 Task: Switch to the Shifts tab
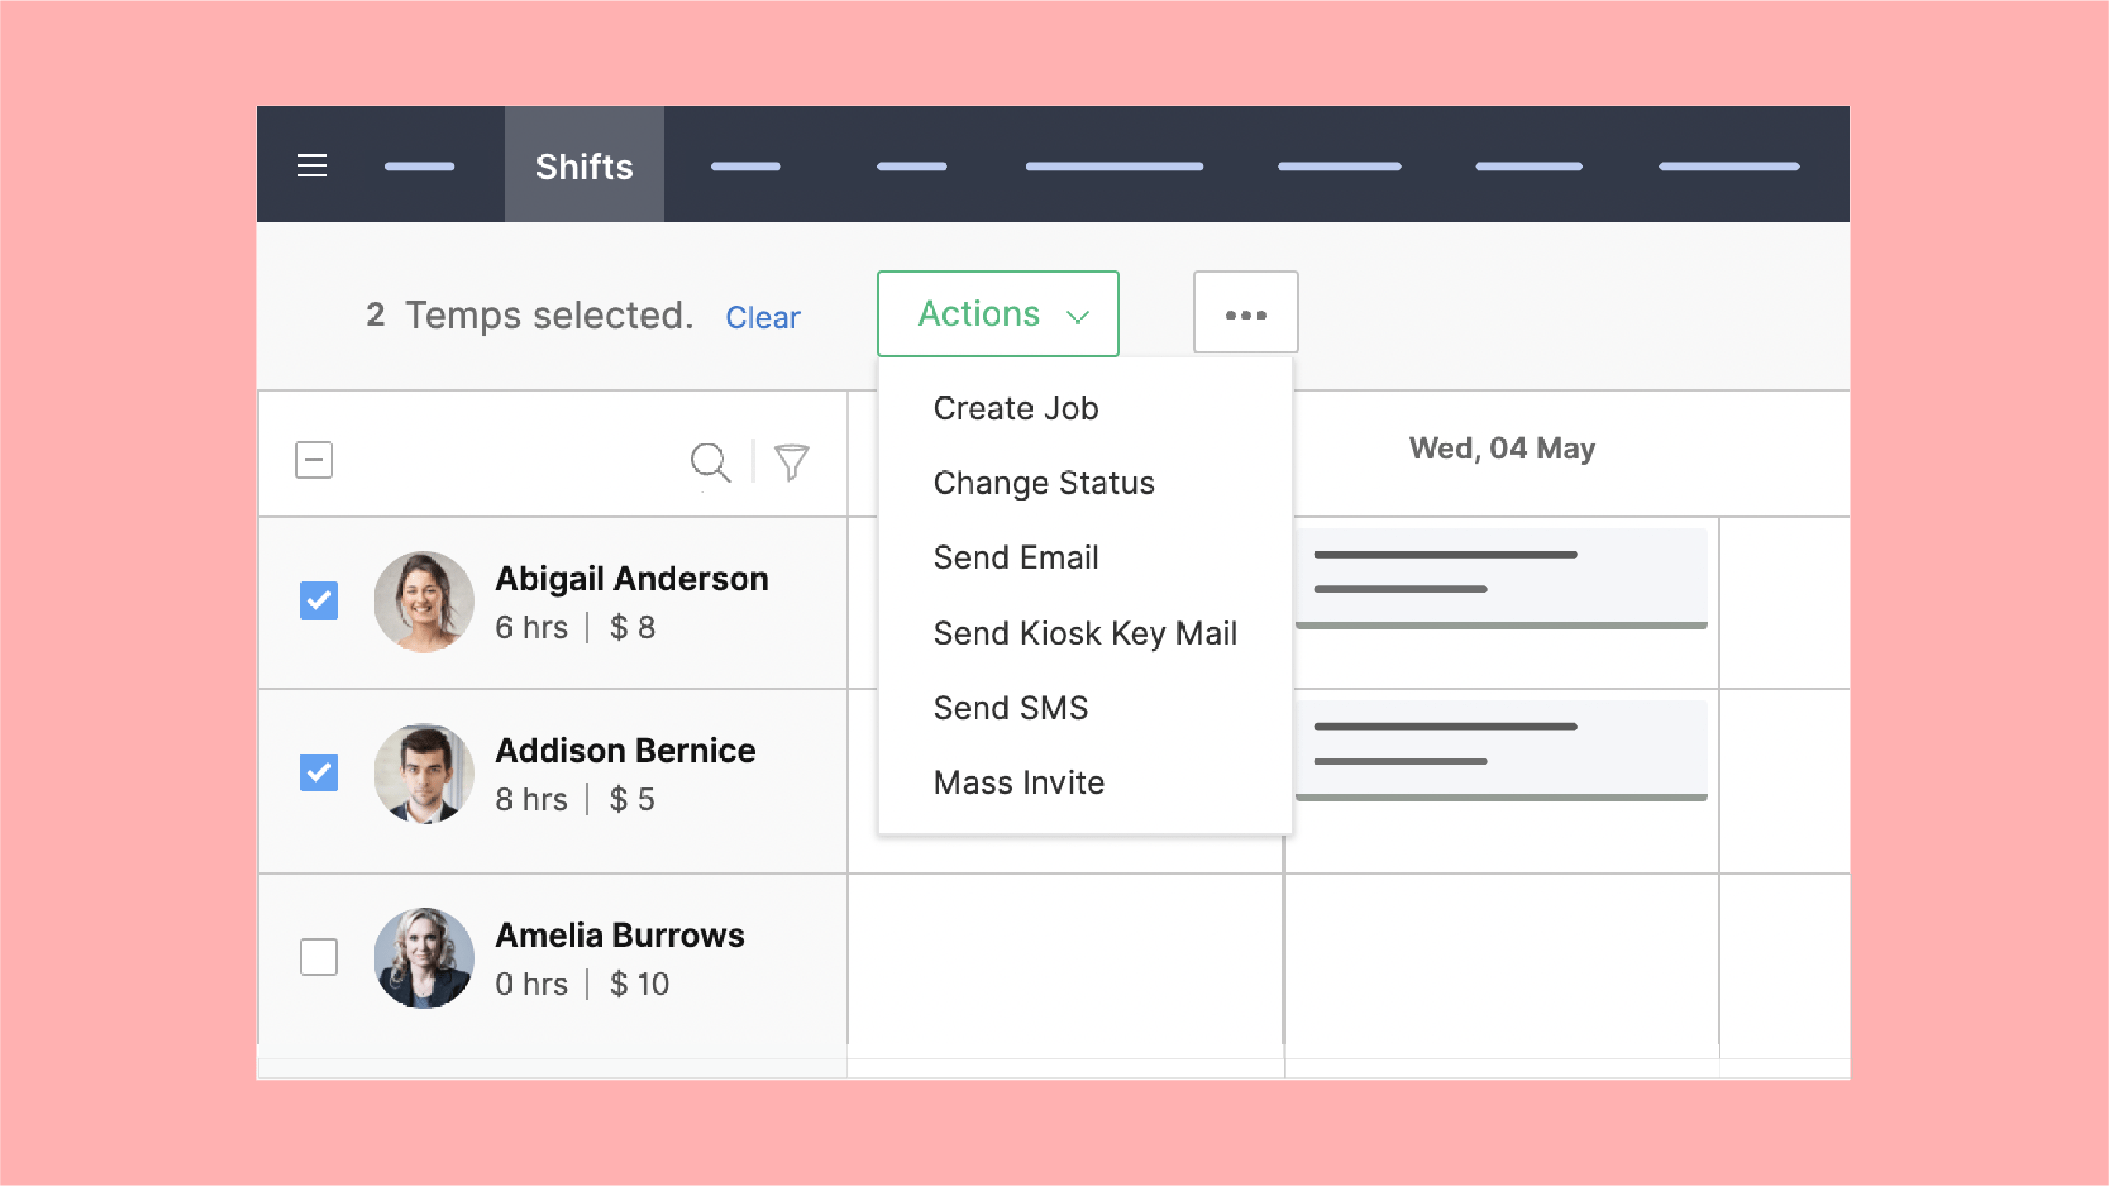(x=584, y=165)
